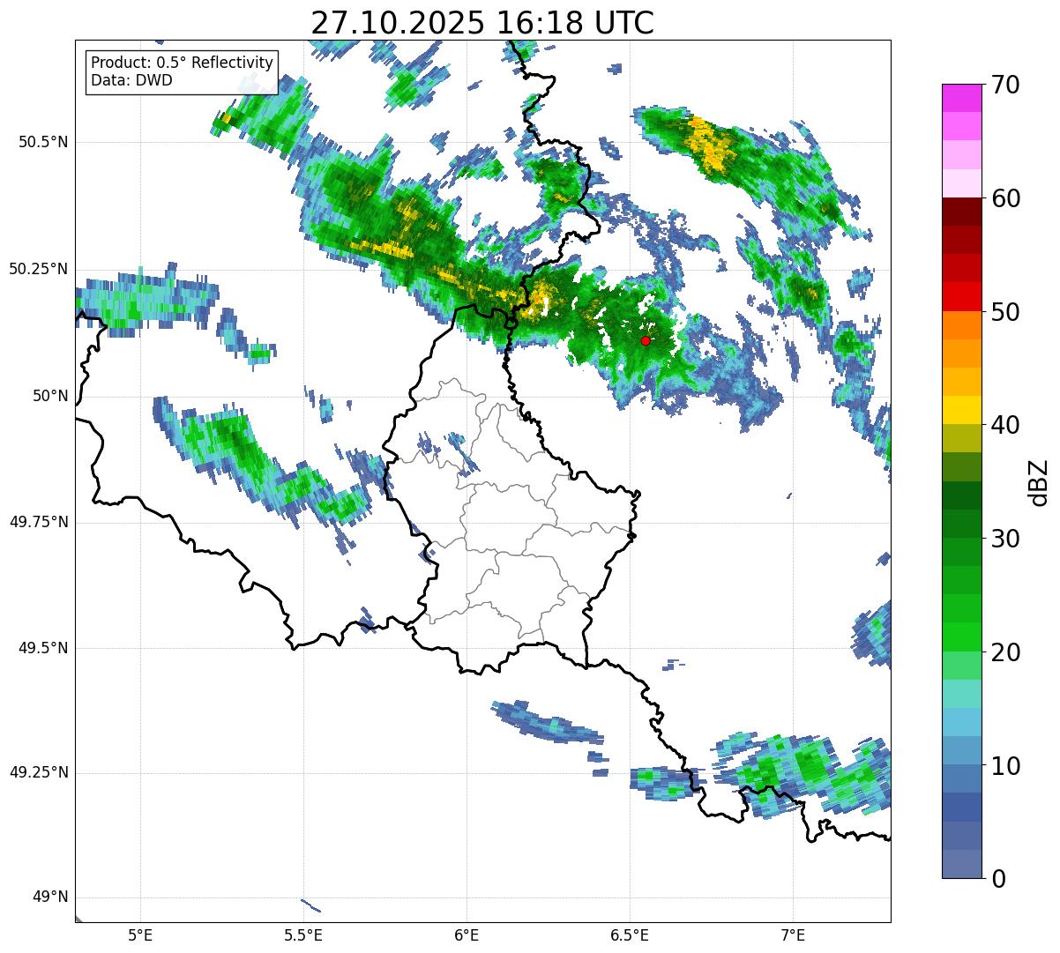Image resolution: width=1060 pixels, height=953 pixels.
Task: Click the dBZ colorbar axis label
Action: [1039, 481]
